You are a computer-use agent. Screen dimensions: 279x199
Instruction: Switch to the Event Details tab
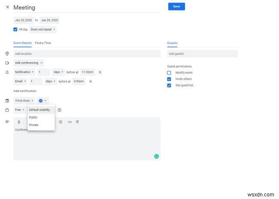click(x=22, y=43)
